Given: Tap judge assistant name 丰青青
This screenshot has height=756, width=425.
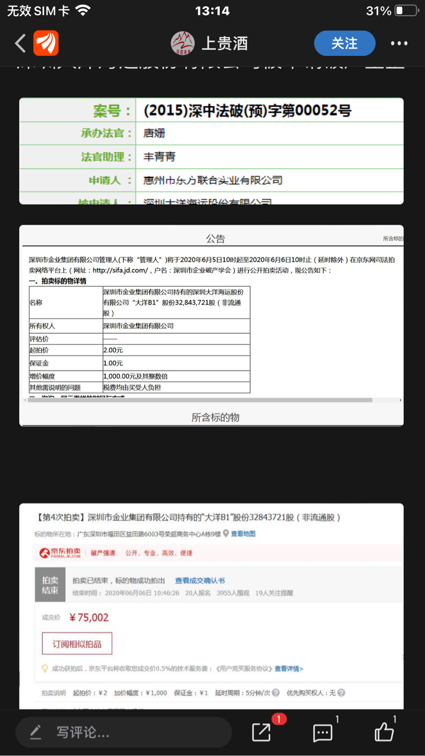Looking at the screenshot, I should pyautogui.click(x=159, y=157).
